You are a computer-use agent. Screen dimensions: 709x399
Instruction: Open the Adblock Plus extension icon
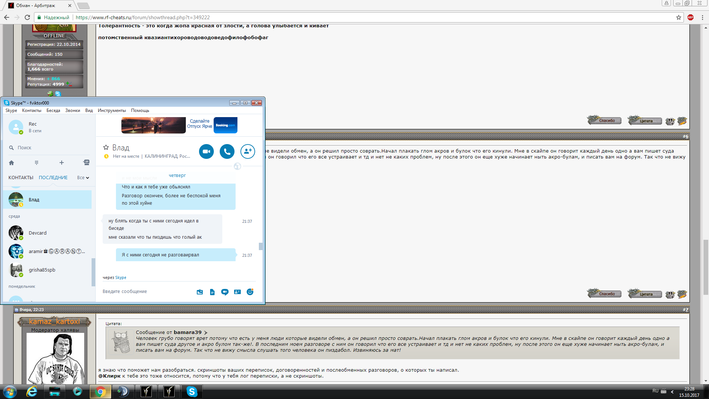pos(691,17)
